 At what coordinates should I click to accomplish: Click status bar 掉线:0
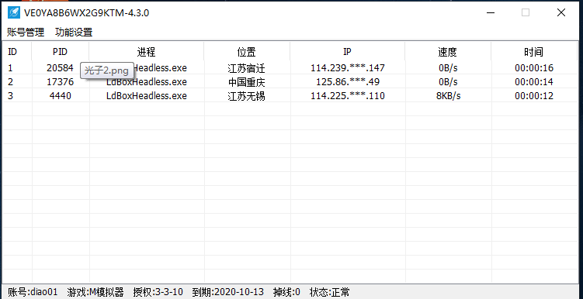[x=286, y=292]
